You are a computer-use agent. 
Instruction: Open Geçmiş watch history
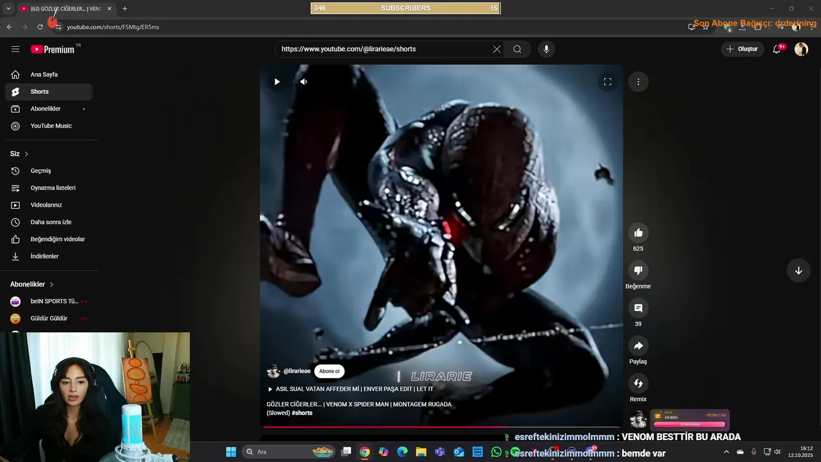tap(49, 171)
